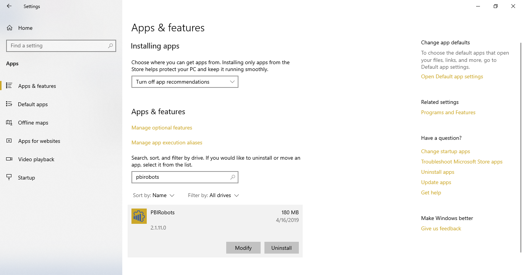This screenshot has width=522, height=275.
Task: Click the Modify button for PBIRobots
Action: [243, 248]
